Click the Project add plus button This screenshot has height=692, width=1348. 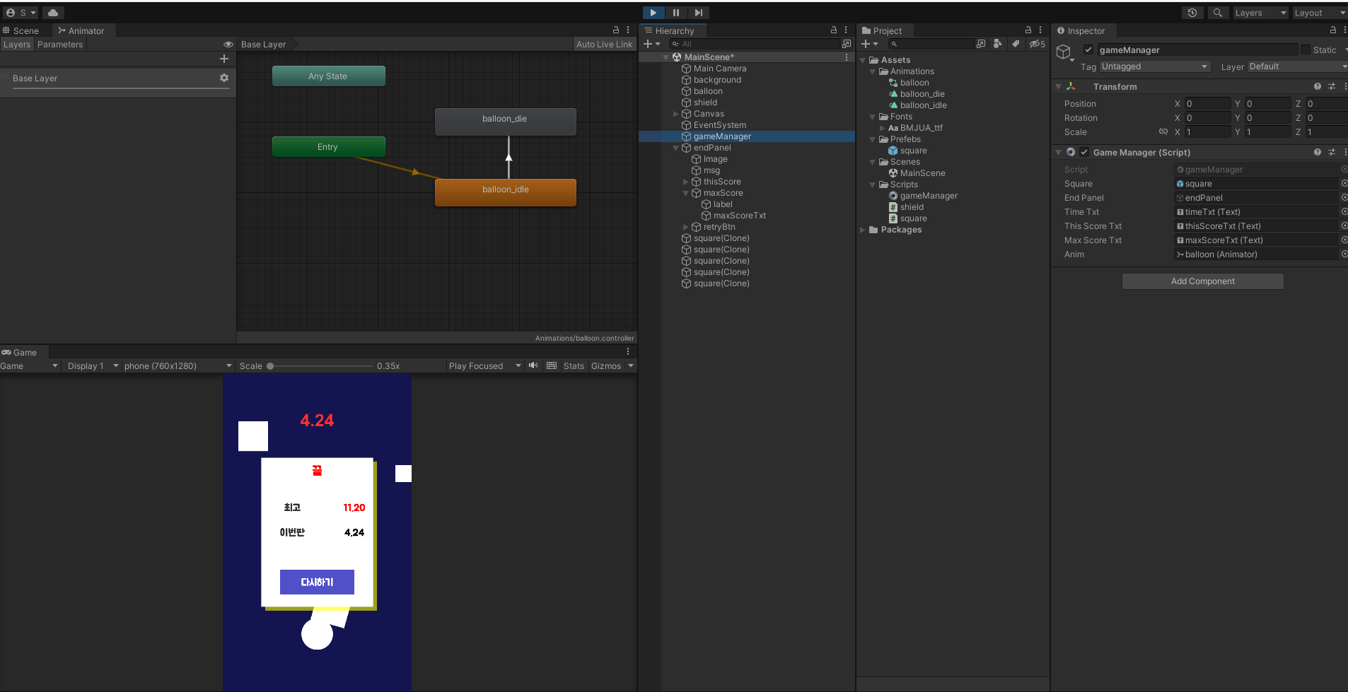coord(866,44)
